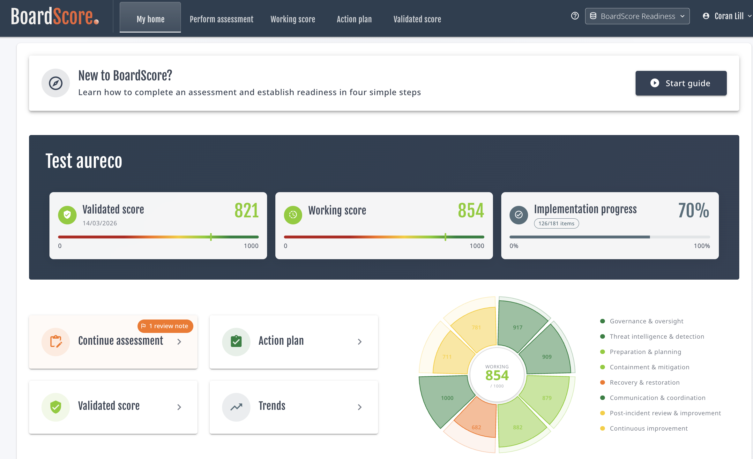
Task: Click the Coran Lill user avatar icon
Action: pyautogui.click(x=706, y=16)
